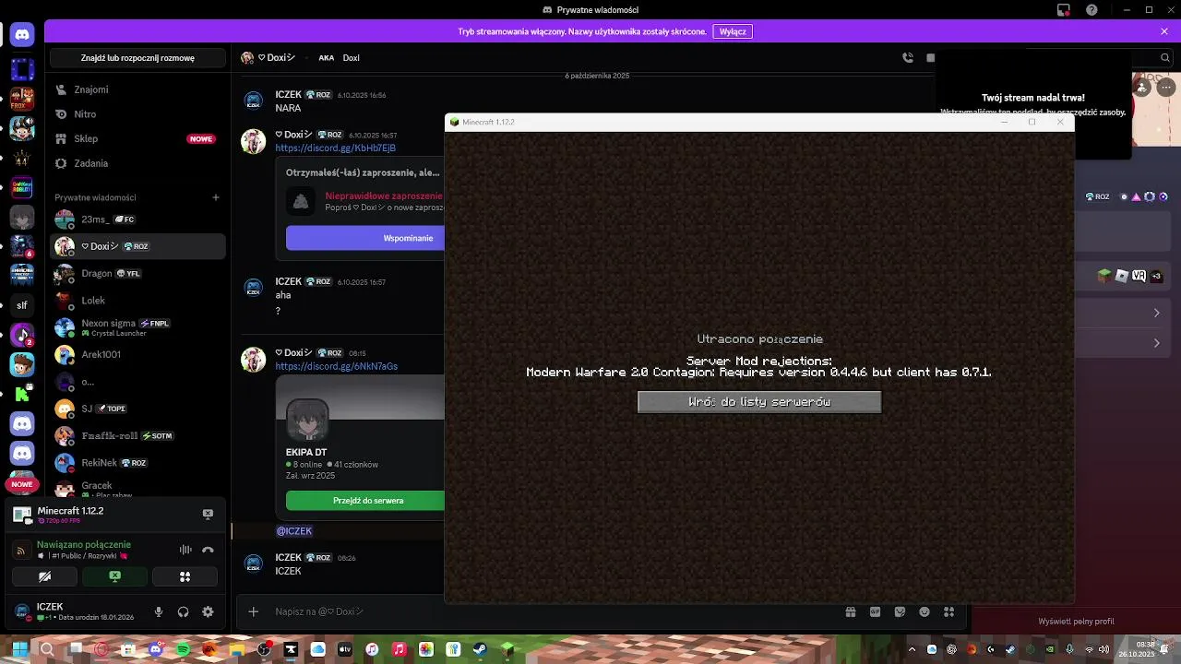The image size is (1181, 664).
Task: Click Wróć do listy serwerów button
Action: coord(759,402)
